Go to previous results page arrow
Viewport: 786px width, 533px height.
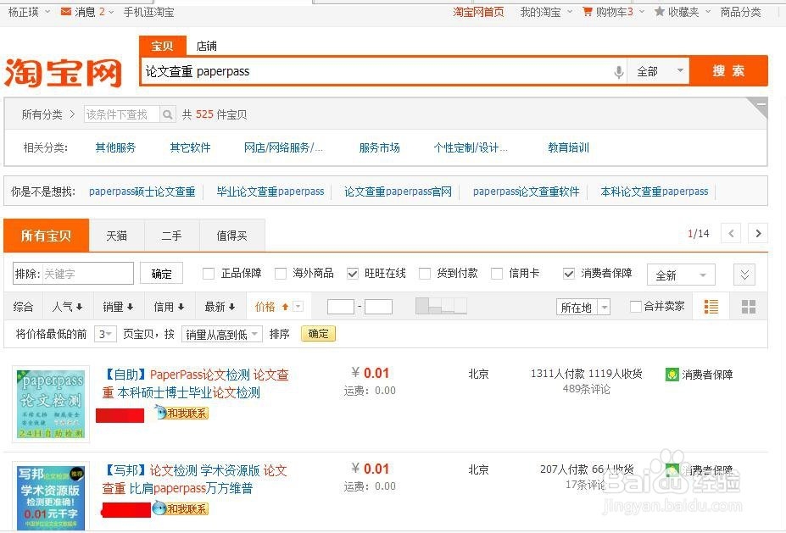pos(731,233)
